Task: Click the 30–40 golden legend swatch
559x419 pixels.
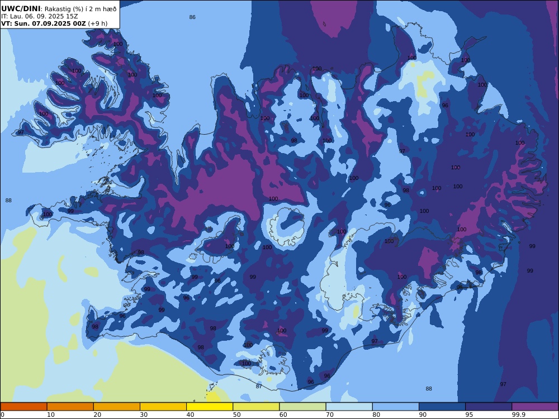Action: 163,407
